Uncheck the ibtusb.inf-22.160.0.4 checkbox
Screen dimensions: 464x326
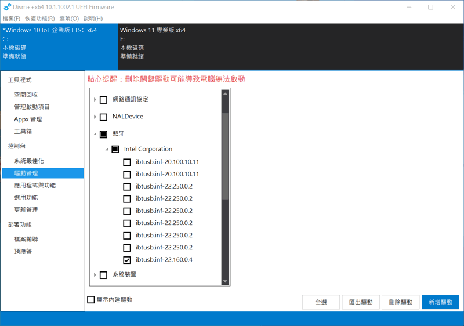click(x=127, y=260)
